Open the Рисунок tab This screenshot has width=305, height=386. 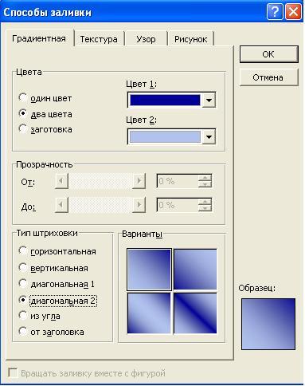[x=190, y=39]
